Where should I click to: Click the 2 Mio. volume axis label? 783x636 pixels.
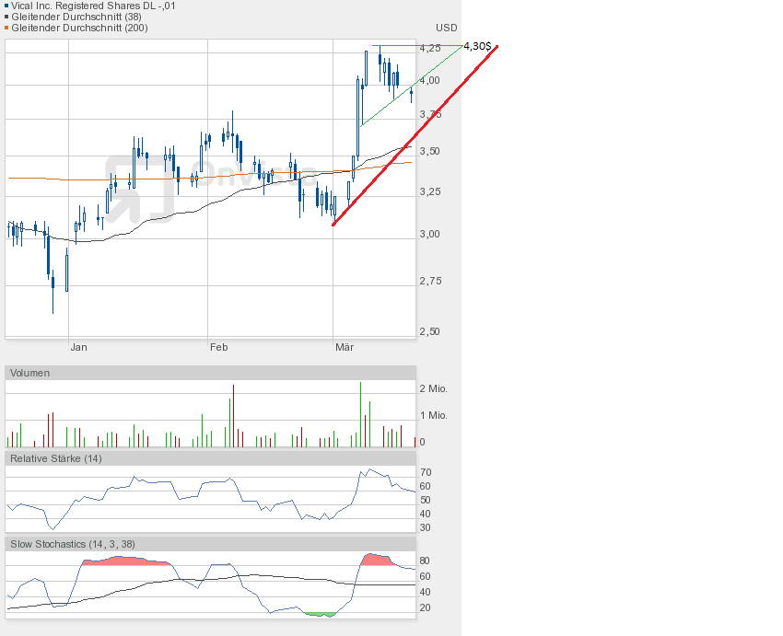tap(433, 388)
